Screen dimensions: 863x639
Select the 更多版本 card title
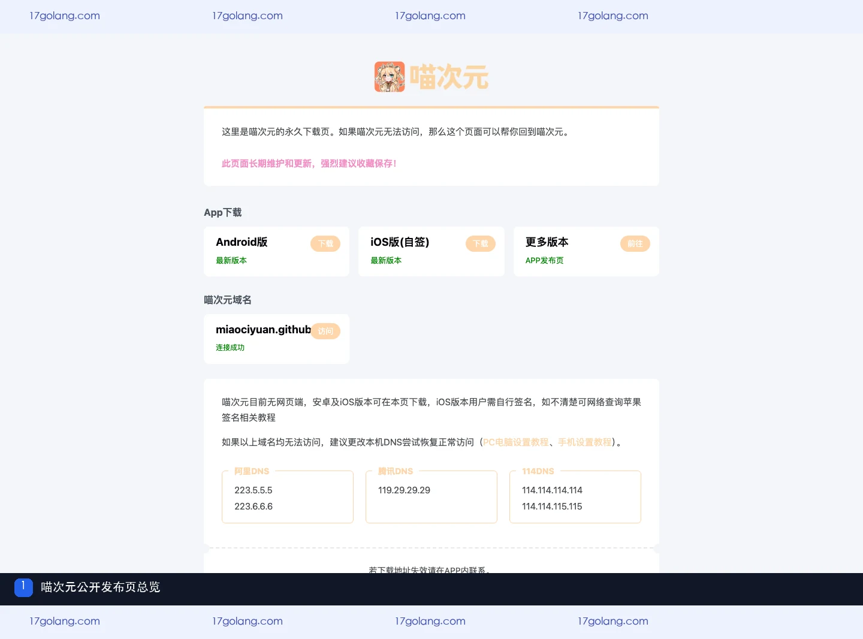click(x=547, y=242)
